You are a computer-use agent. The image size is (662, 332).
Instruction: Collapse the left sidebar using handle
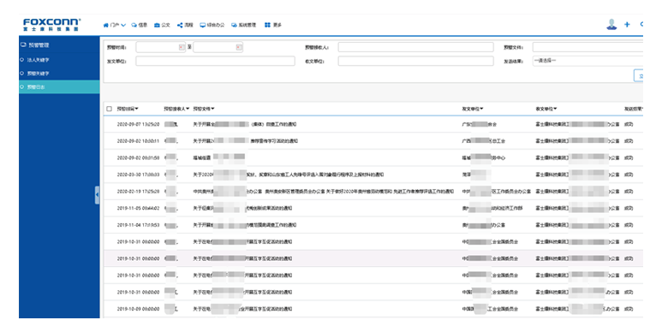(x=97, y=195)
